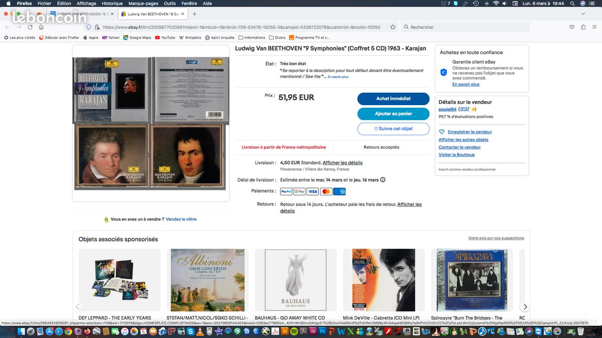The height and width of the screenshot is (338, 602).
Task: Open the Divers bookmarks folder
Action: (x=277, y=38)
